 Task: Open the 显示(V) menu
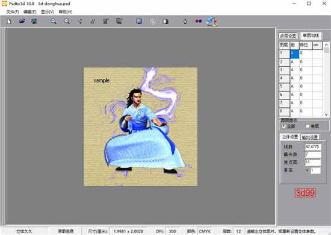point(48,12)
